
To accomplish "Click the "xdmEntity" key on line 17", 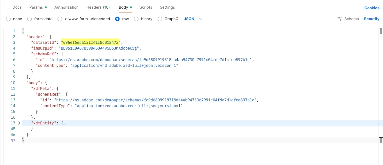I will point(44,123).
